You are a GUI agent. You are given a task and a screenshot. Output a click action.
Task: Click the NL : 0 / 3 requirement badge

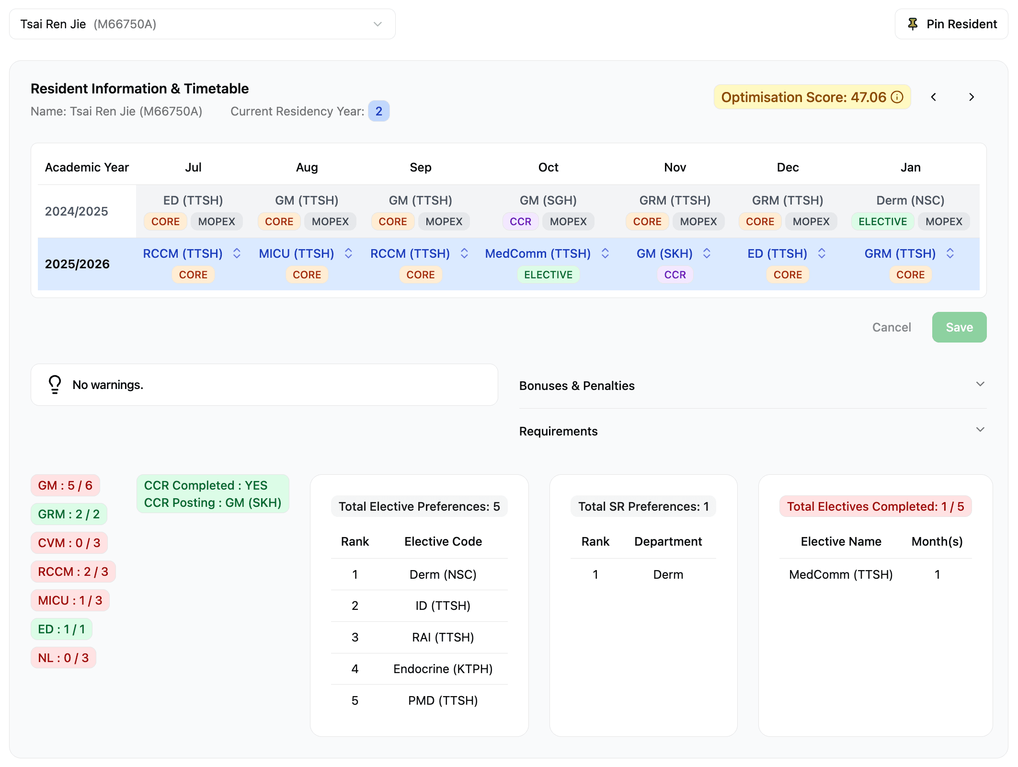click(x=64, y=658)
